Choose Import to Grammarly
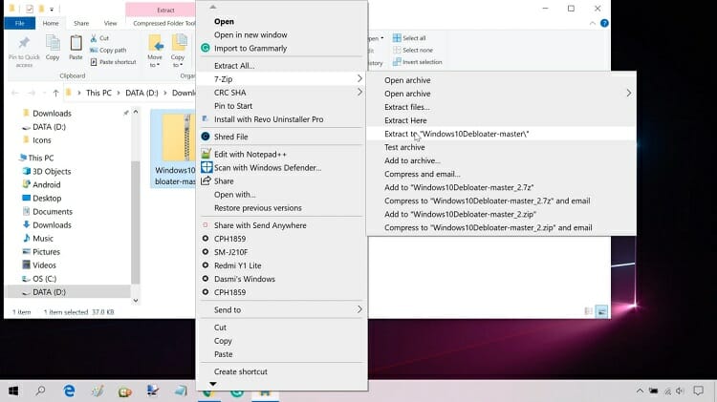Screen dimensions: 717x402 [x=250, y=48]
